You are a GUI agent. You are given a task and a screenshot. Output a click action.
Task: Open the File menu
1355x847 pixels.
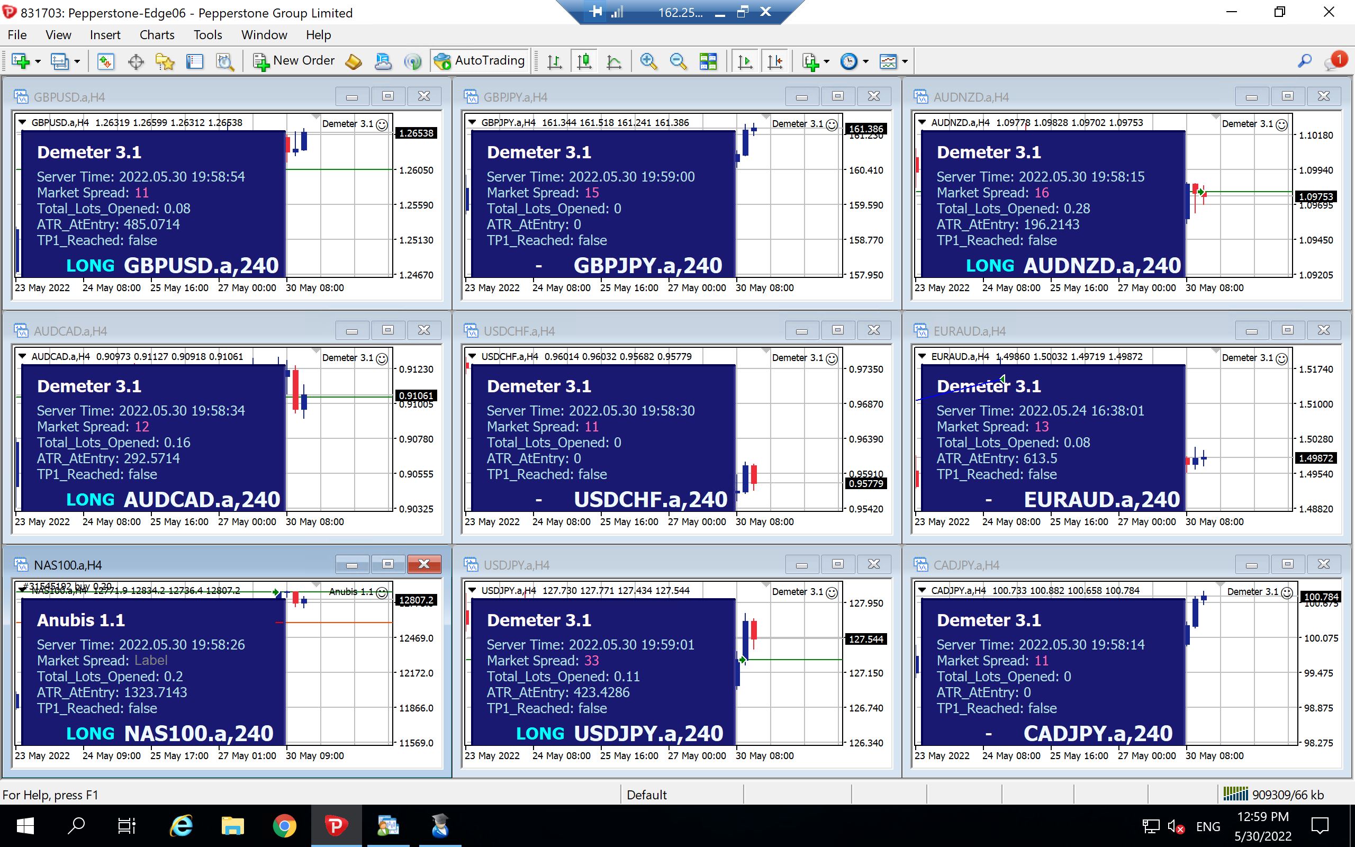point(17,35)
